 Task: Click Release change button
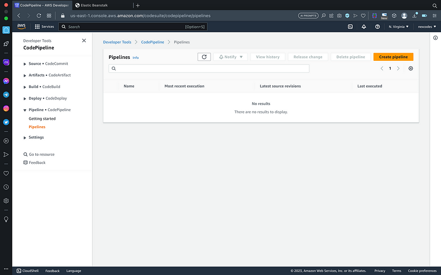tap(308, 57)
